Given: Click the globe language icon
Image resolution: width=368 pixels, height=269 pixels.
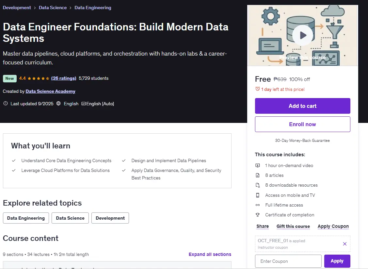Looking at the screenshot, I should point(58,103).
